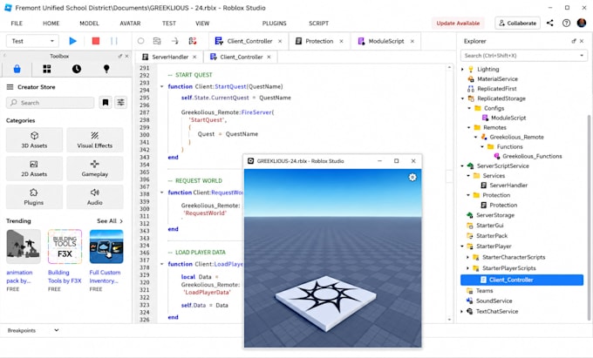Open the FILE menu
This screenshot has height=358, width=593.
[x=17, y=24]
